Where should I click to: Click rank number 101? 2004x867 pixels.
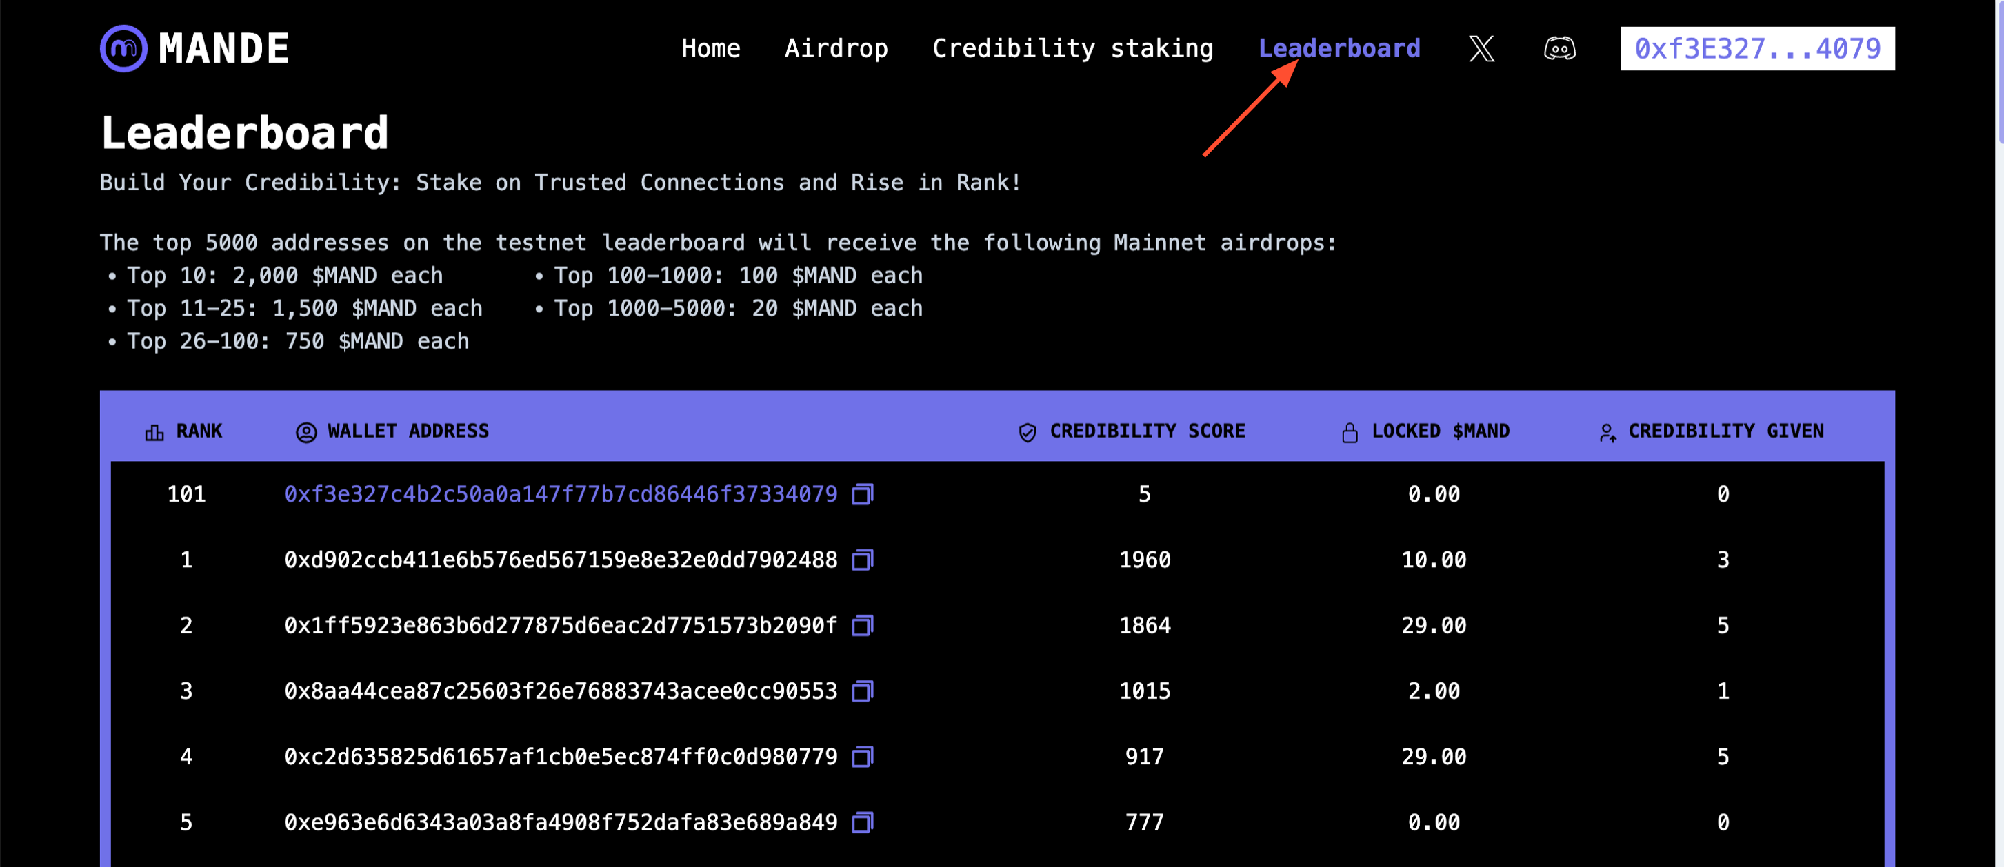[x=187, y=495]
